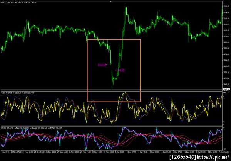Click the 1 Dec 22:00 time axis label
Screen dimensions: 231x161
(x=132, y=152)
